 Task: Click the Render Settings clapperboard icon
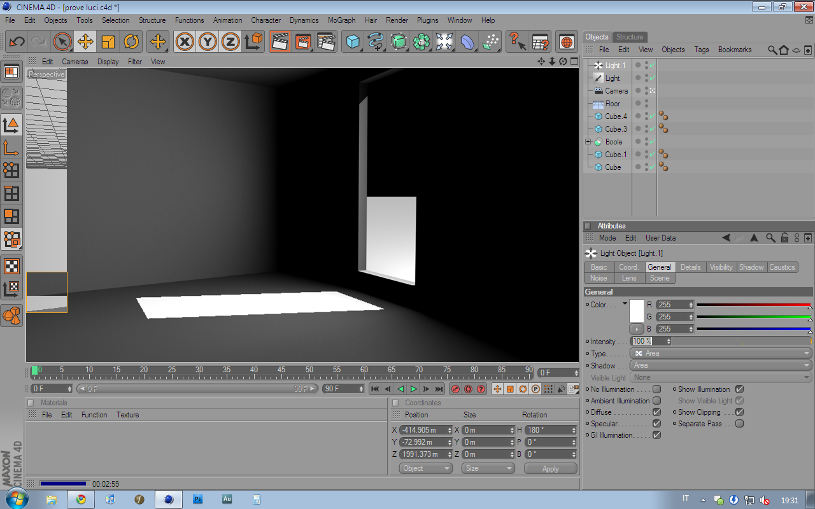coord(326,42)
